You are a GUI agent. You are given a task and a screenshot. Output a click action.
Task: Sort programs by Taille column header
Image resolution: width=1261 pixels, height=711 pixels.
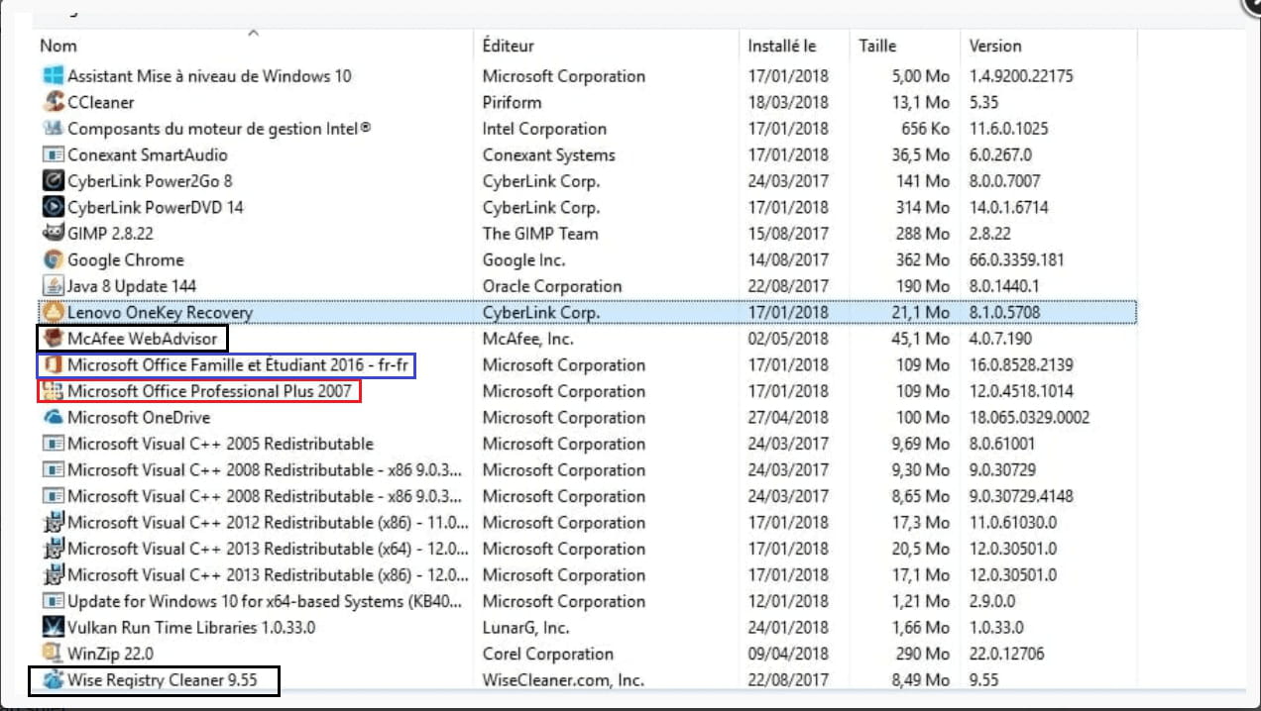pyautogui.click(x=877, y=46)
